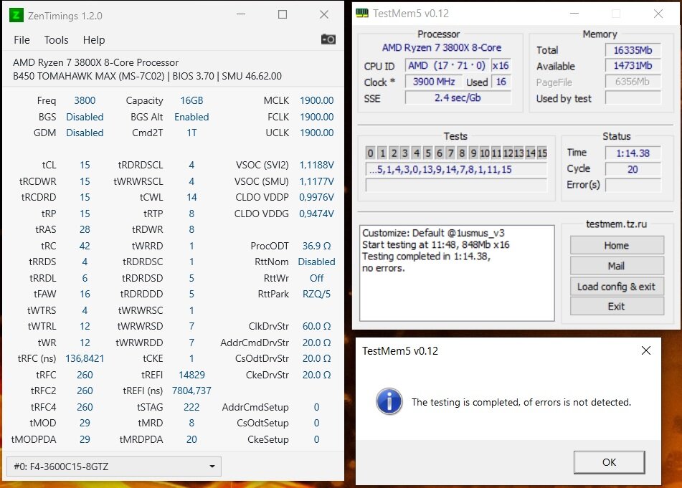The image size is (682, 488).
Task: Click the TestMem5 log text area
Action: click(457, 273)
